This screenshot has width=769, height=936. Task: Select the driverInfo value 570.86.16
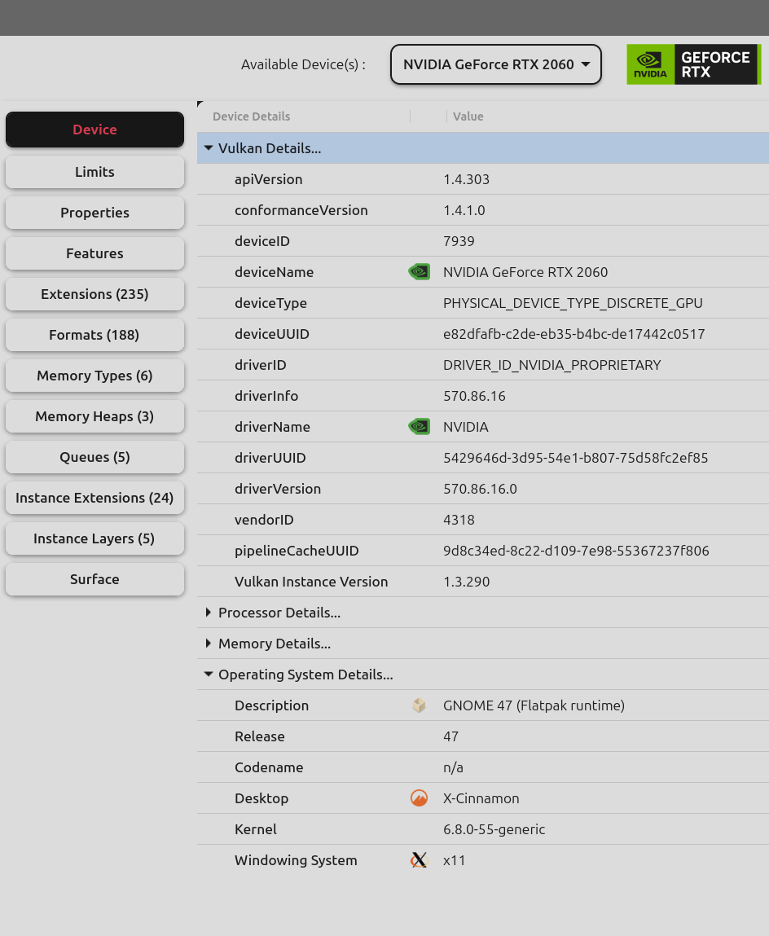(474, 396)
